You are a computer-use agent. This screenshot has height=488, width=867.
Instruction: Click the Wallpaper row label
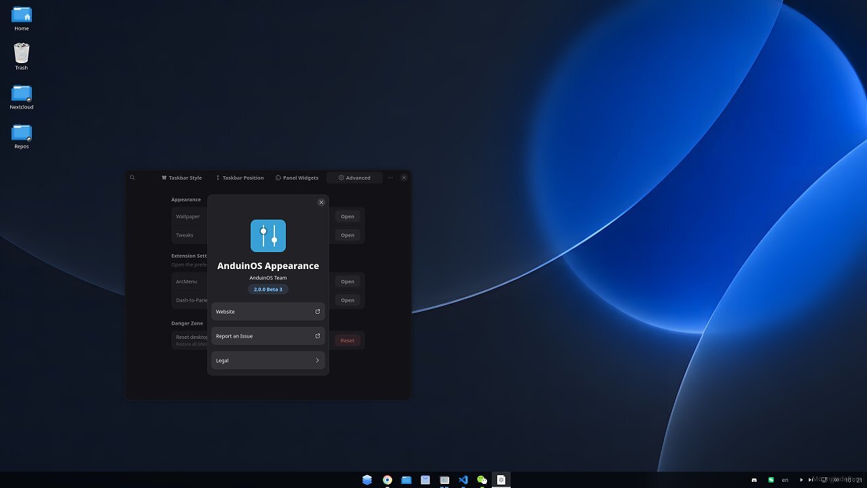tap(188, 217)
